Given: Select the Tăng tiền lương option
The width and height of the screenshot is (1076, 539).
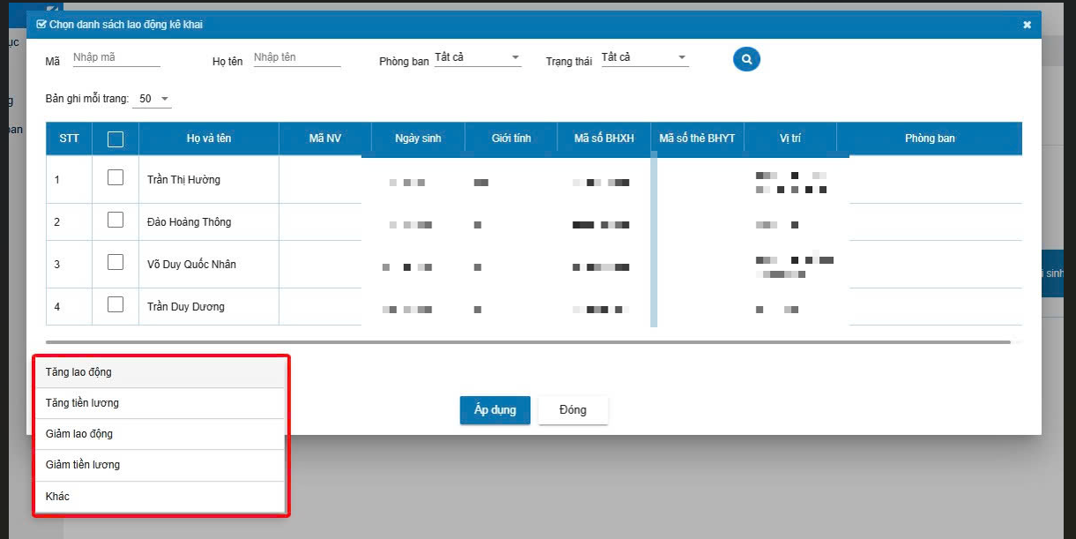Looking at the screenshot, I should click(x=160, y=403).
